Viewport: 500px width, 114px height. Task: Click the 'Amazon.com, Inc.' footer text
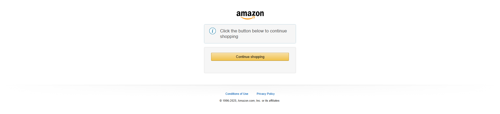[249, 101]
